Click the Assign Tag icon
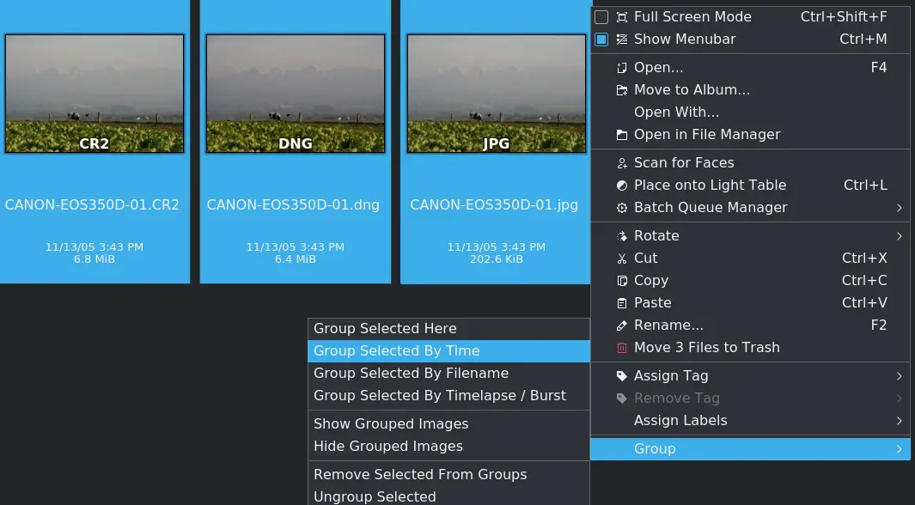Image resolution: width=915 pixels, height=505 pixels. tap(621, 375)
